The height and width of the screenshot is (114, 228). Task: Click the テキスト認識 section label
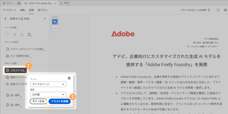[x=10, y=64]
